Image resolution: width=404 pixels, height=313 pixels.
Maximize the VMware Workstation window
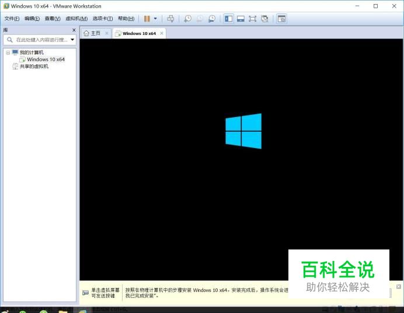click(375, 6)
